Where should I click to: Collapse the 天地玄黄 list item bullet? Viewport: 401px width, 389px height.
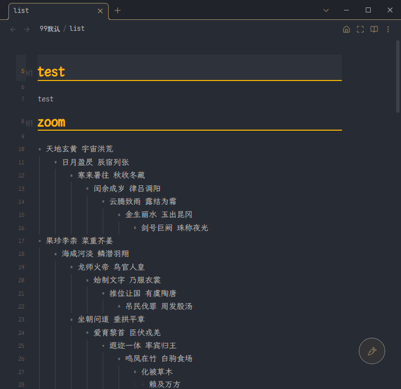coord(40,149)
